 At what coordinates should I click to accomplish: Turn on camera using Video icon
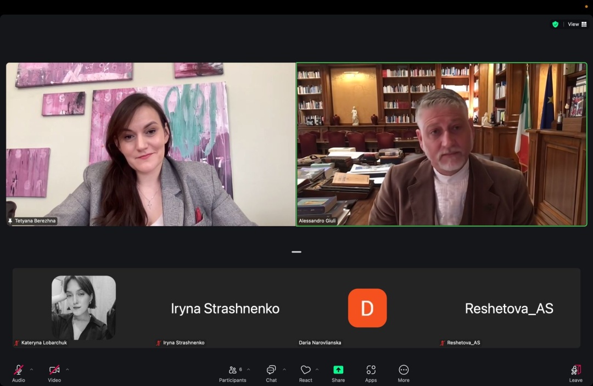(54, 370)
